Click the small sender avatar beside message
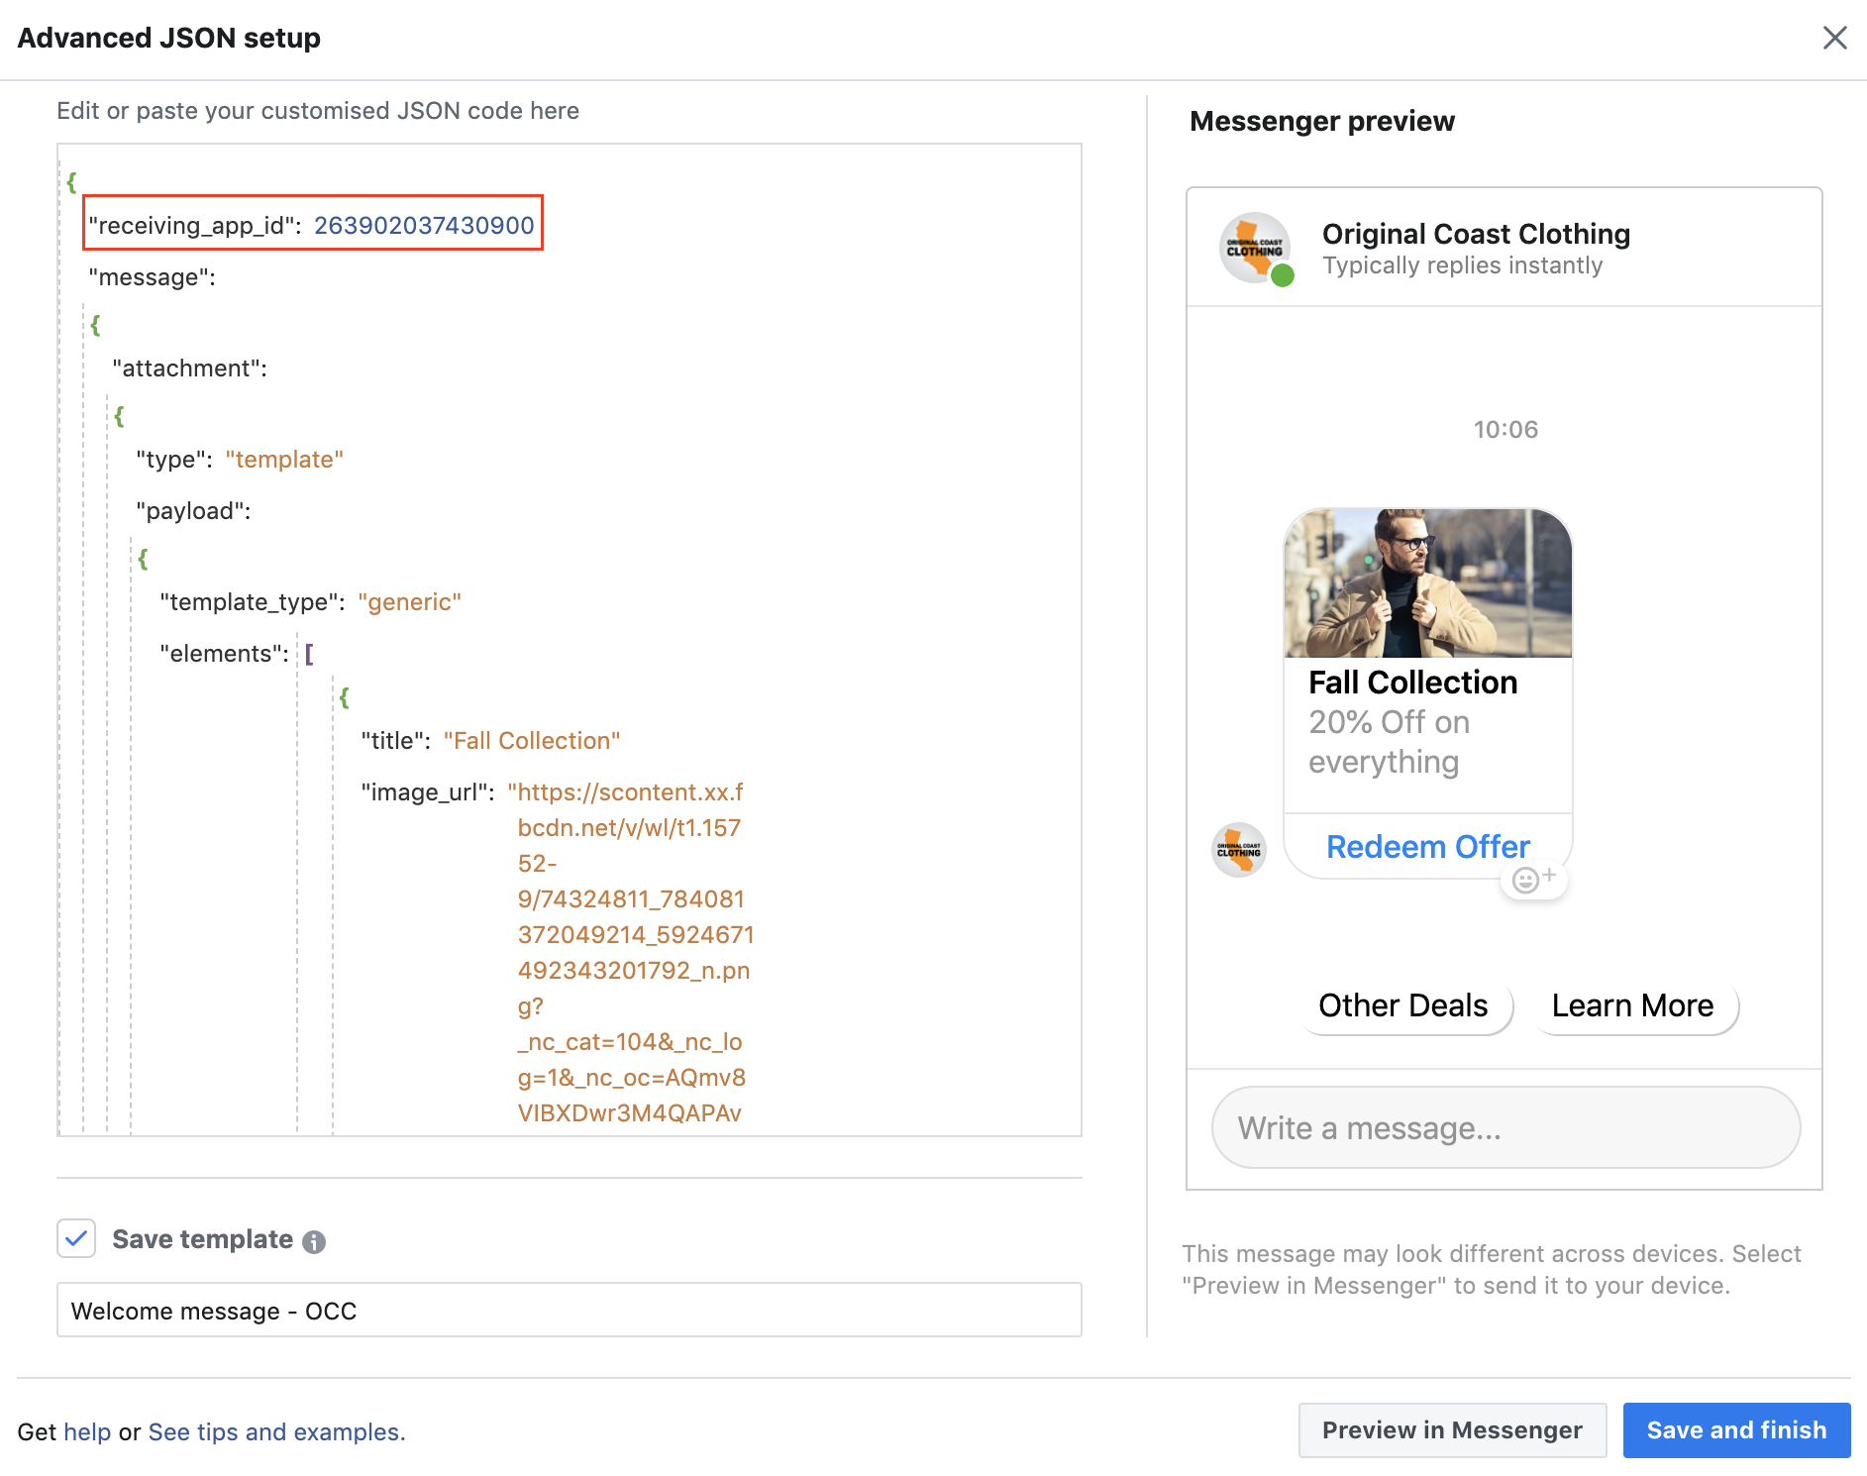Screen dimensions: 1867x1476 point(1238,850)
